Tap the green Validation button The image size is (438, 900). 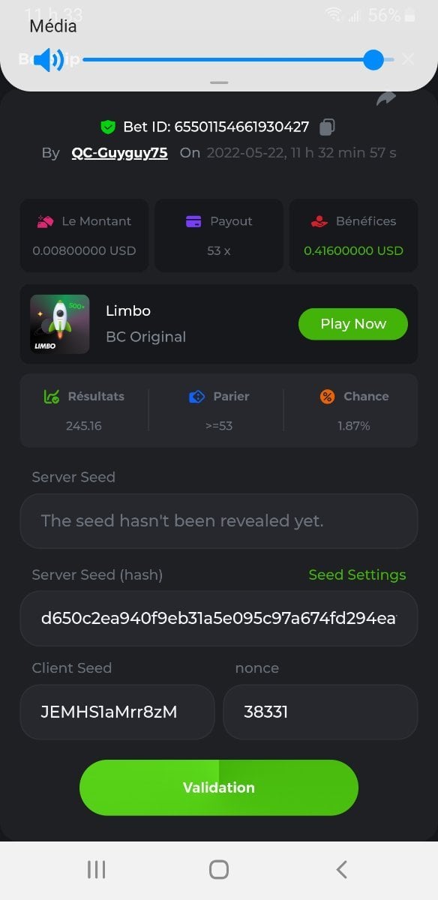click(219, 787)
